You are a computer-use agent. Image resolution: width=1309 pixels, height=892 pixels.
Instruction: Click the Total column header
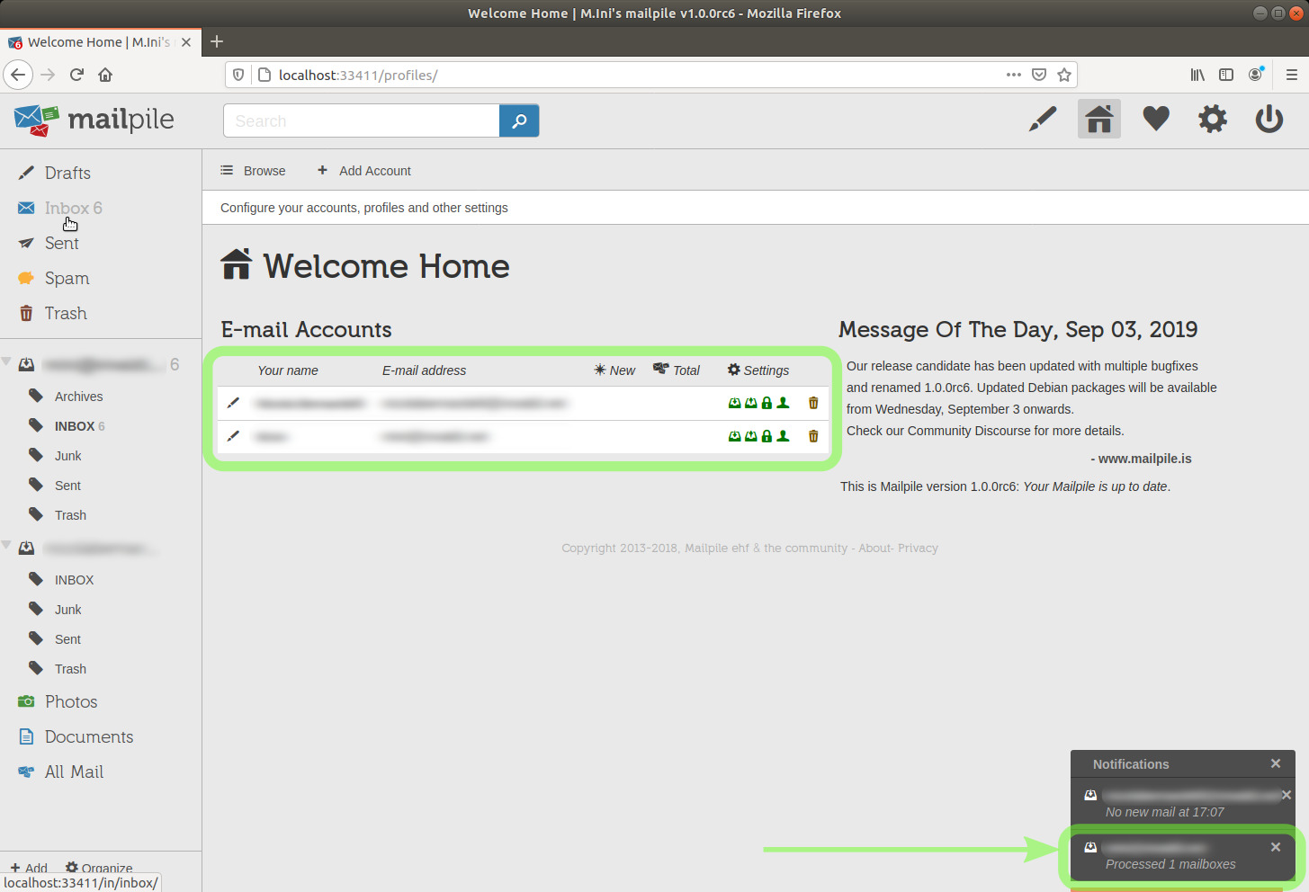click(677, 370)
